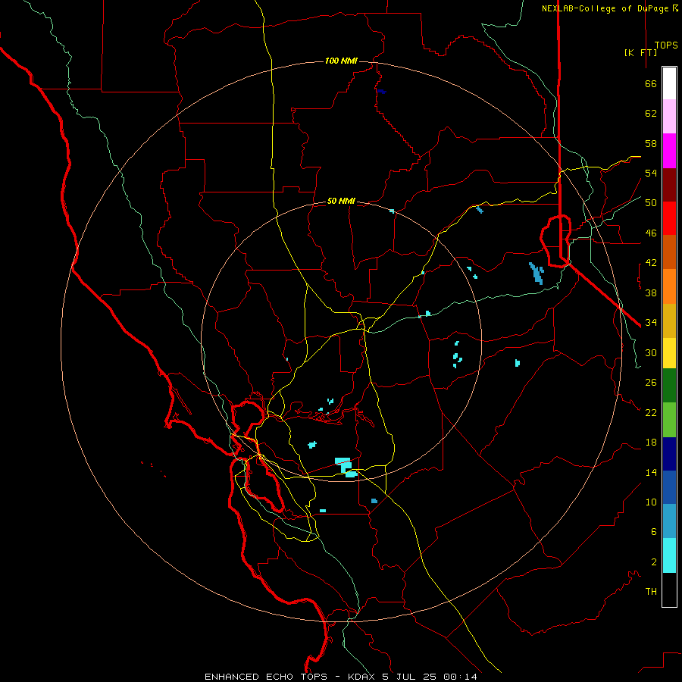The image size is (682, 682).
Task: Click the '22' legend value
Action: pos(651,412)
